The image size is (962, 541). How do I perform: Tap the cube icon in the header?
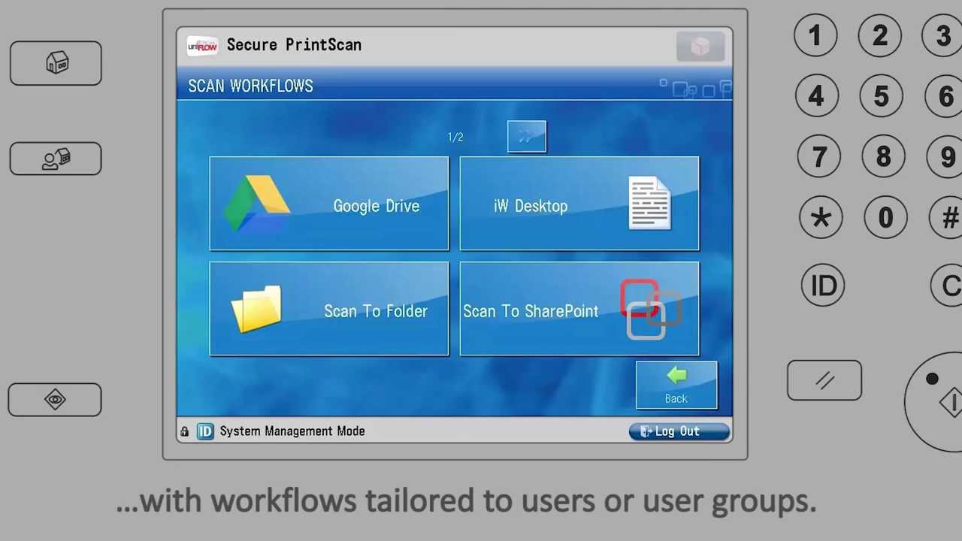[700, 47]
